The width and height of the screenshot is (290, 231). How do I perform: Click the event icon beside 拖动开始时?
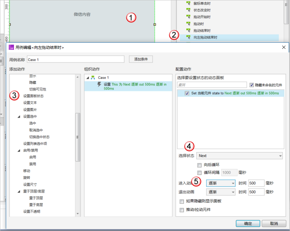(188, 17)
